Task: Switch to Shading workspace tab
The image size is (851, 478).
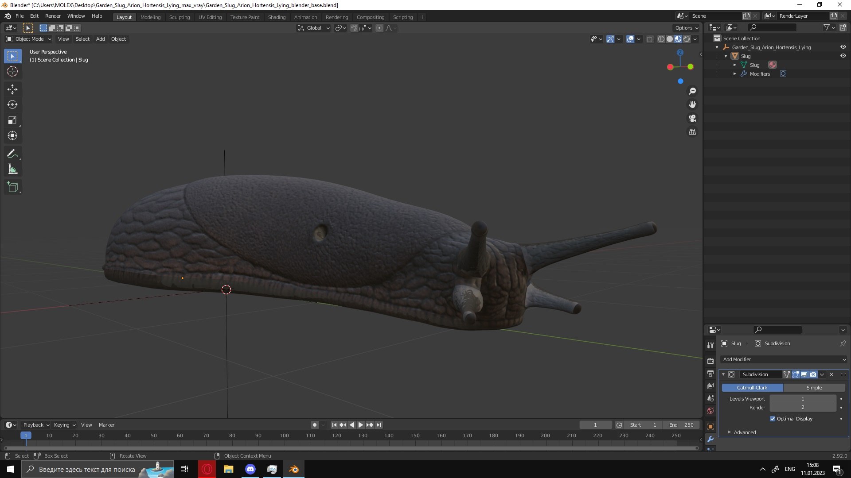Action: coord(277,17)
